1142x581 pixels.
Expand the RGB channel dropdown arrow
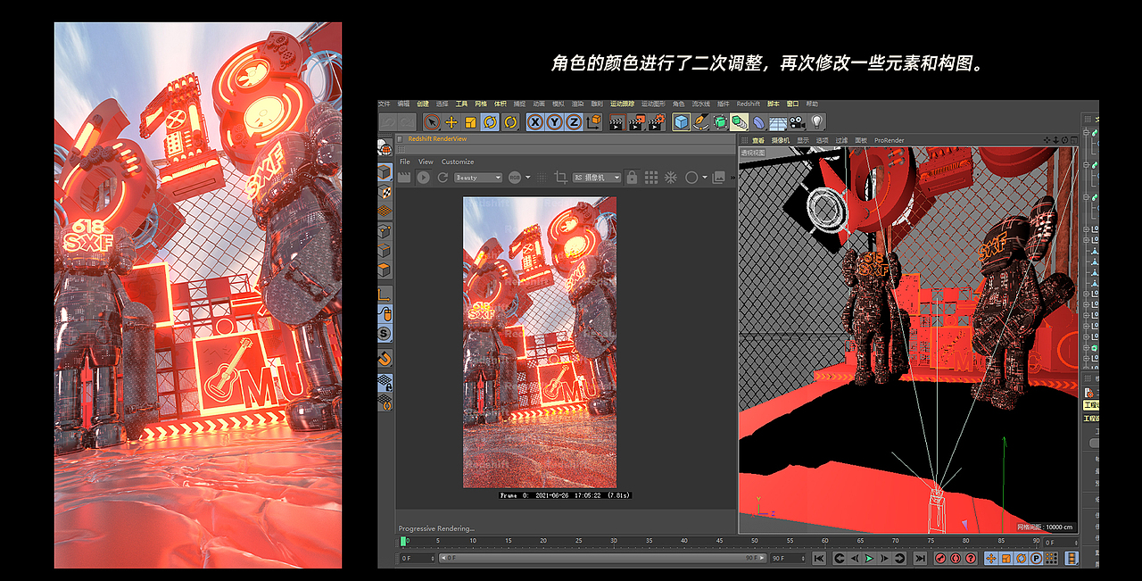[x=528, y=178]
